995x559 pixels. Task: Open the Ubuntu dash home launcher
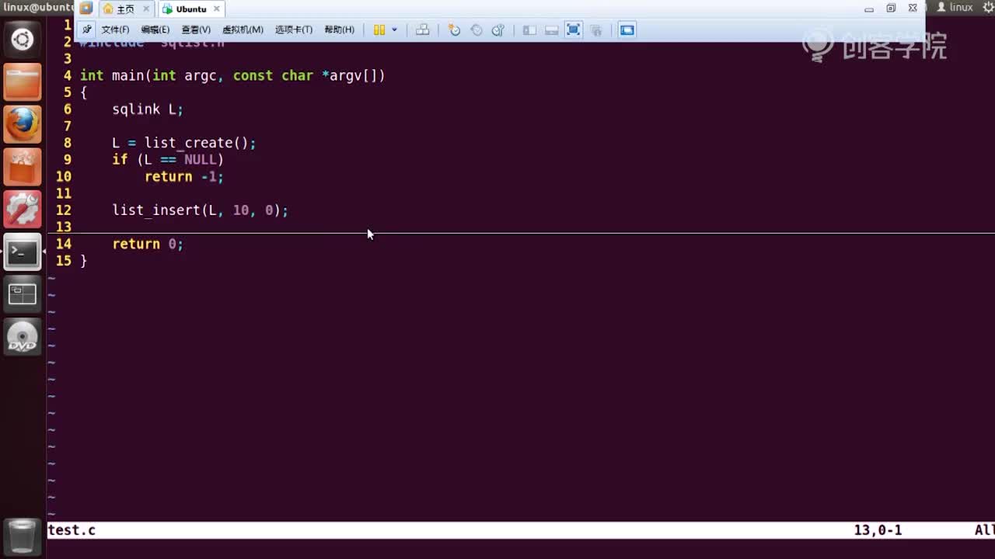23,39
